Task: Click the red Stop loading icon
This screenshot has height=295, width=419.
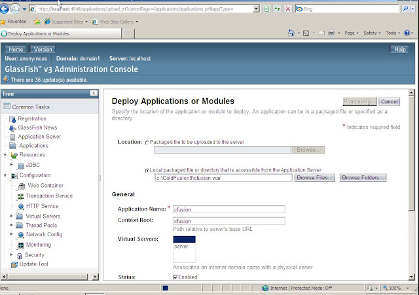Action: (288, 9)
